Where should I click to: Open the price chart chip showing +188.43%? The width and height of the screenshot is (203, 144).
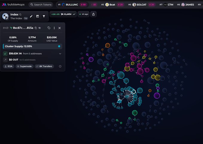(x=63, y=14)
